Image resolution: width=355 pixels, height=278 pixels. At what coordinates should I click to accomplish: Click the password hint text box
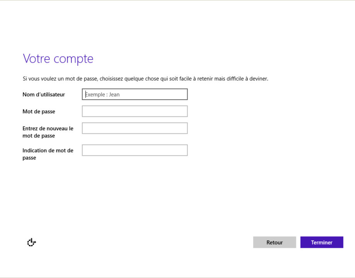[135, 150]
